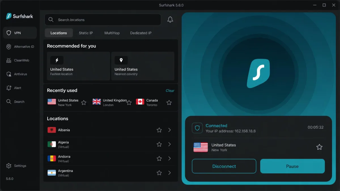Click the notifications bell icon
Screen dimensions: 340x191
tap(170, 20)
